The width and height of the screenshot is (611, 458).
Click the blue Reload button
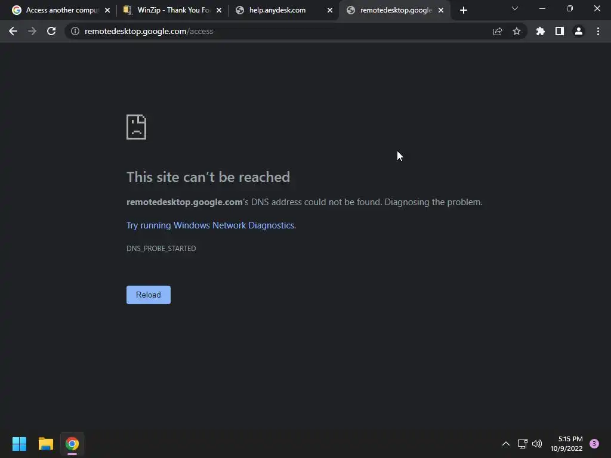149,295
